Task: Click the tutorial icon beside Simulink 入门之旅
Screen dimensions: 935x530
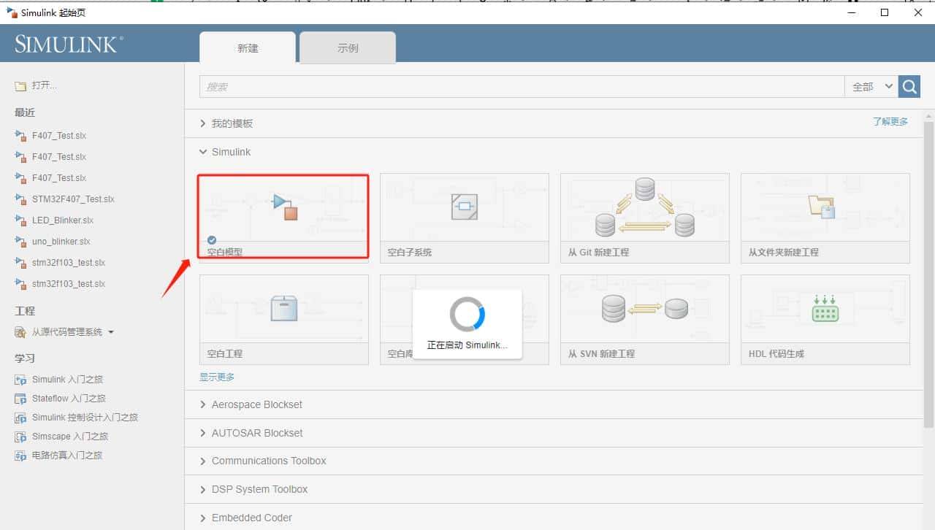Action: 20,380
